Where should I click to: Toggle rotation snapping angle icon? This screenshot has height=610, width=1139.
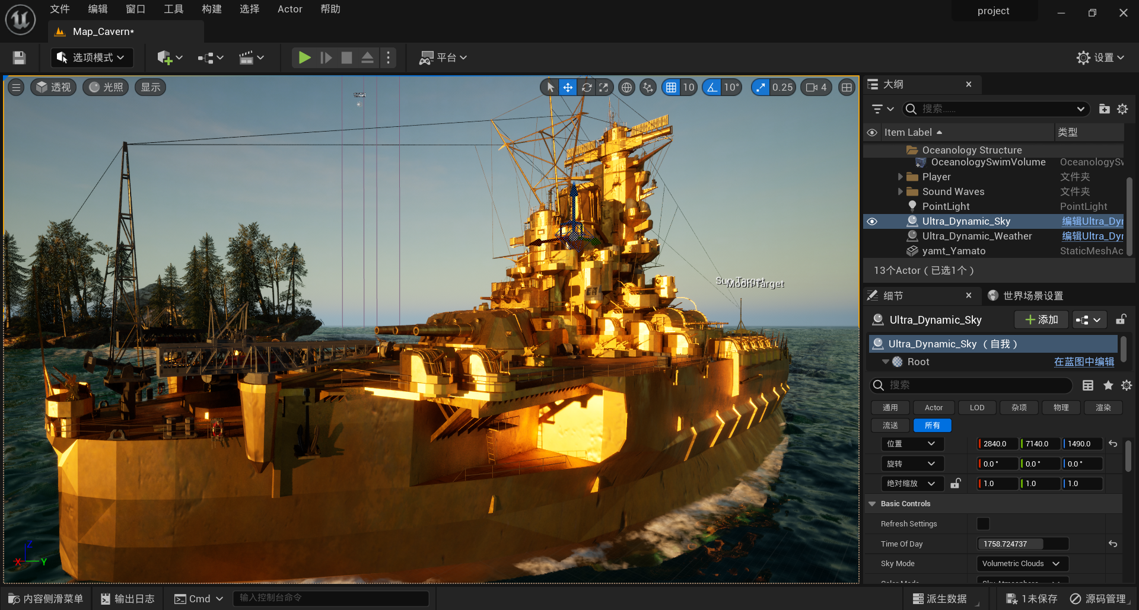tap(712, 88)
